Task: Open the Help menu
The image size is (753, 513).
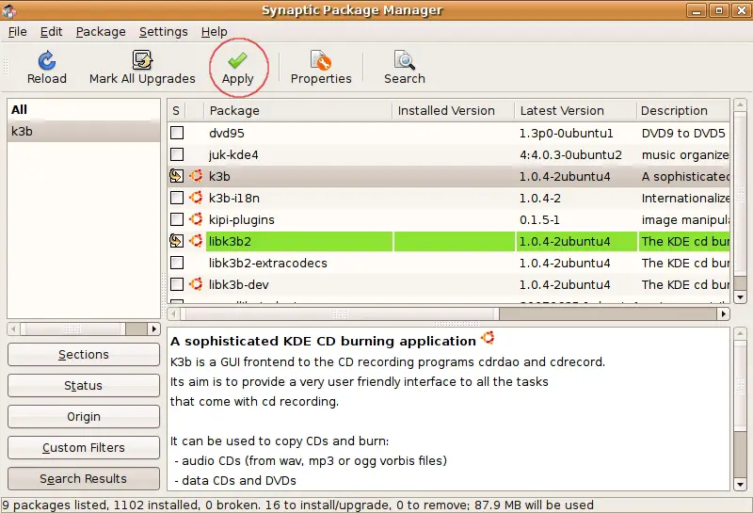Action: pos(215,32)
